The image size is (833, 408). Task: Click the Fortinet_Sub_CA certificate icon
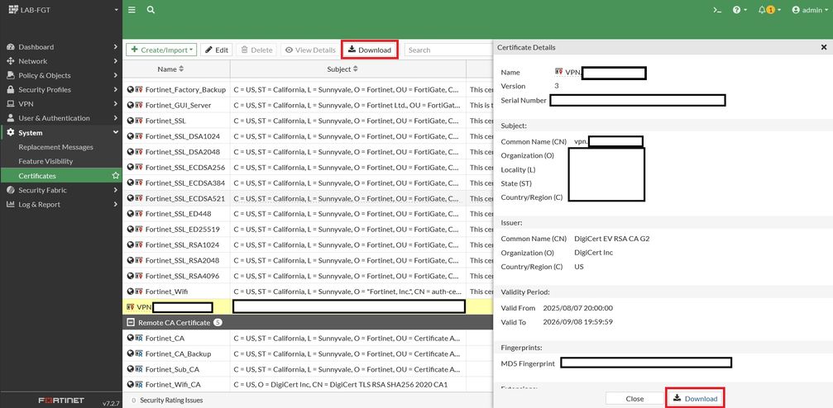(x=139, y=368)
